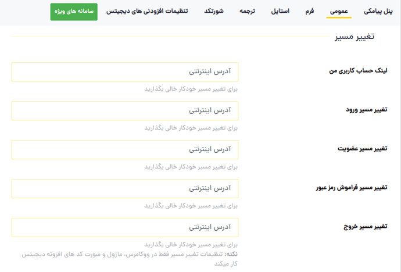Click the تغییر مسیر ورود label
Image resolution: width=401 pixels, height=272 pixels.
point(367,110)
